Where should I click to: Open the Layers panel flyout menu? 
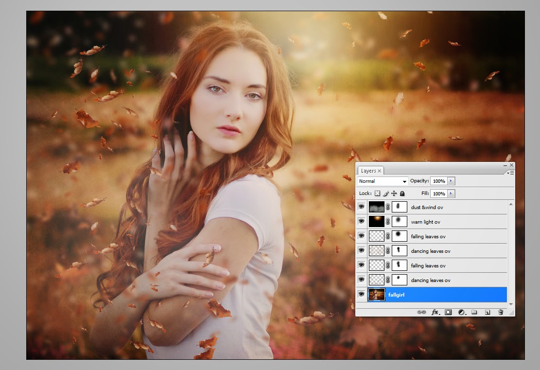(x=510, y=173)
